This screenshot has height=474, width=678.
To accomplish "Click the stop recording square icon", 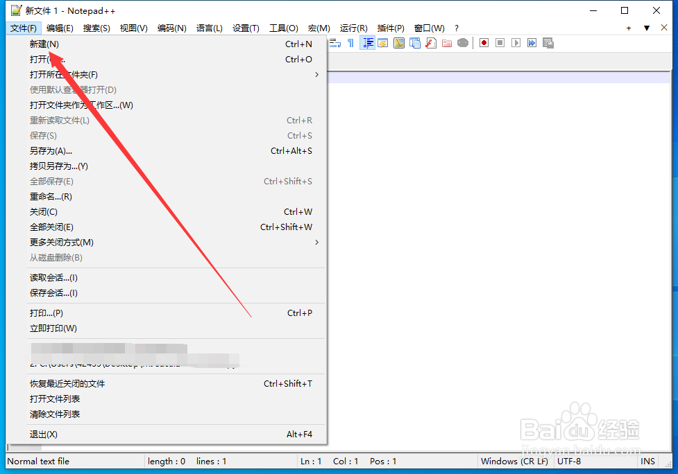I will pyautogui.click(x=500, y=43).
